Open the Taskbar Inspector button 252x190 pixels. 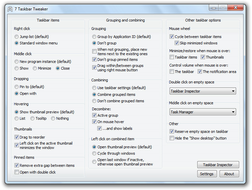click(218, 165)
